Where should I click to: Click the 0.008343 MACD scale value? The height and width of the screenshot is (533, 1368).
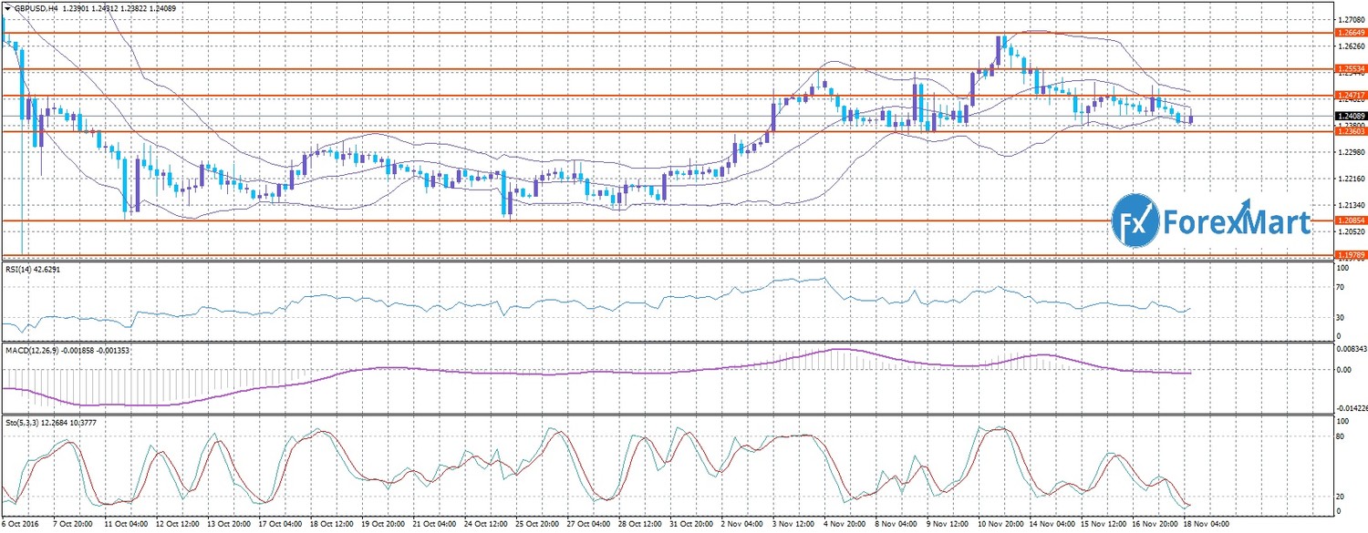[1352, 349]
